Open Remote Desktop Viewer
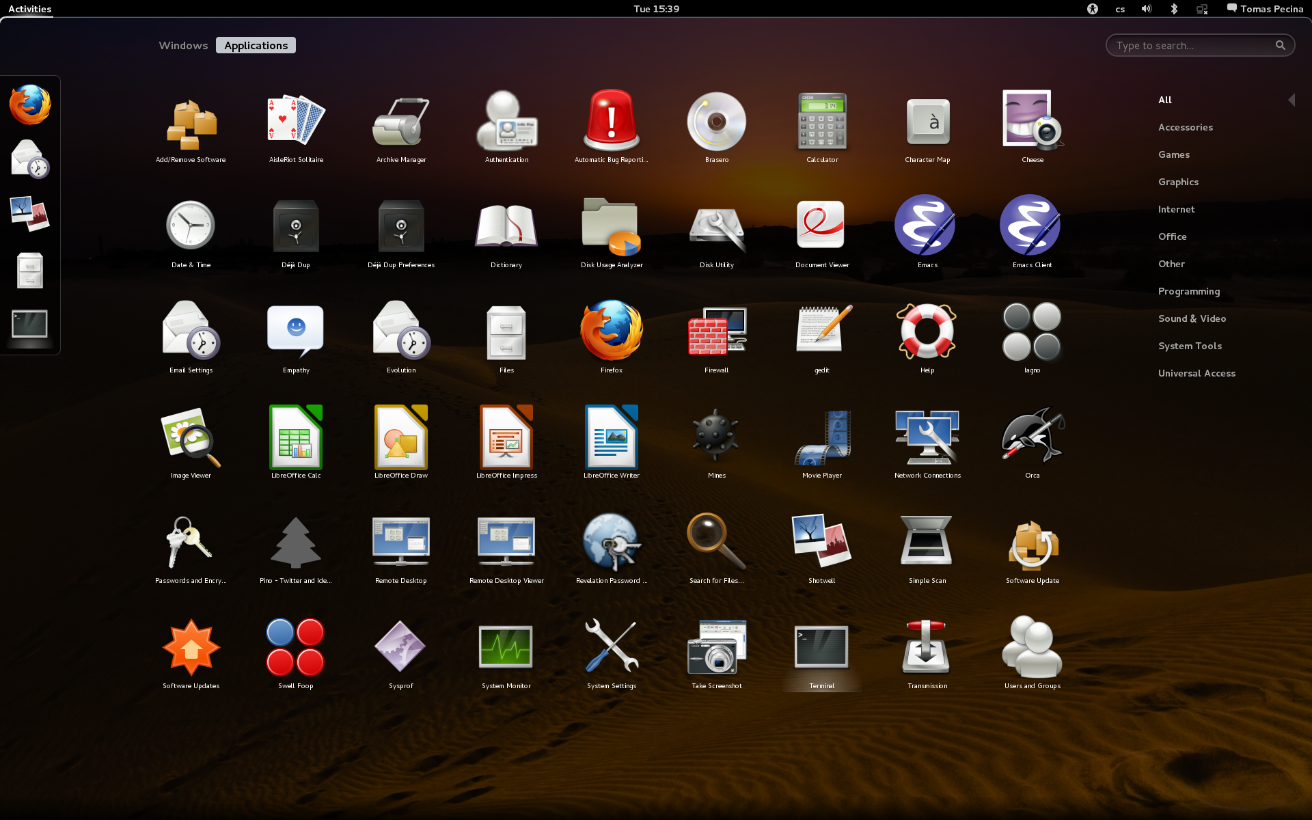The image size is (1312, 820). click(x=506, y=549)
